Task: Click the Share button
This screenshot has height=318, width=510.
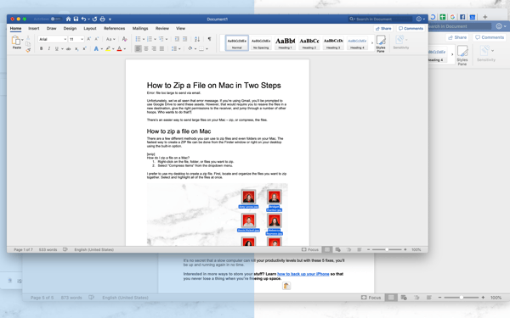Action: (383, 29)
